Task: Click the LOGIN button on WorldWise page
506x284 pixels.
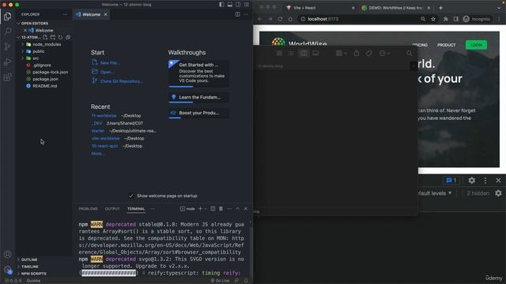Action: [x=476, y=45]
